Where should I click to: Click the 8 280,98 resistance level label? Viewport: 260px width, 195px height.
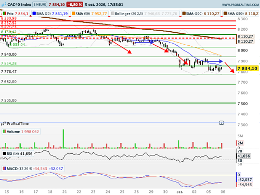pos(9,18)
